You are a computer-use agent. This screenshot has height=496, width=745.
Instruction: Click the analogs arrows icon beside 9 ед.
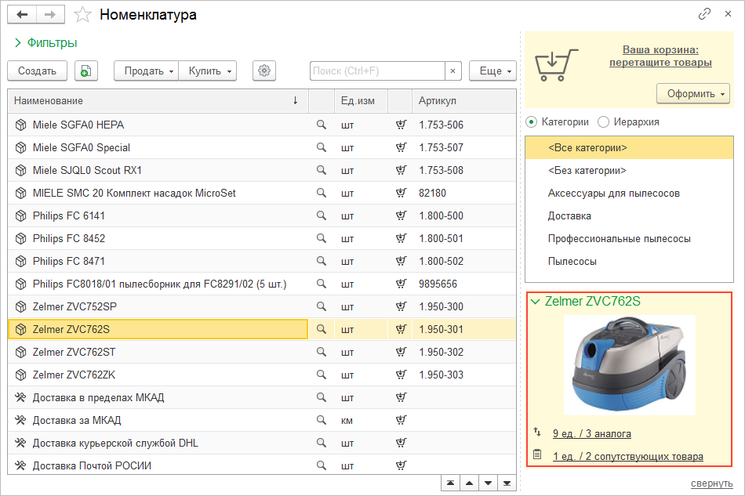537,433
